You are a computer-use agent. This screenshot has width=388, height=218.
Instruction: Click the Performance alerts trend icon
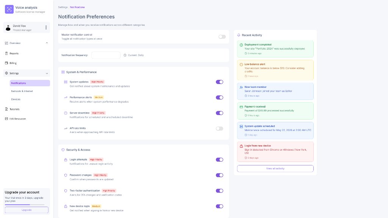(x=66, y=97)
